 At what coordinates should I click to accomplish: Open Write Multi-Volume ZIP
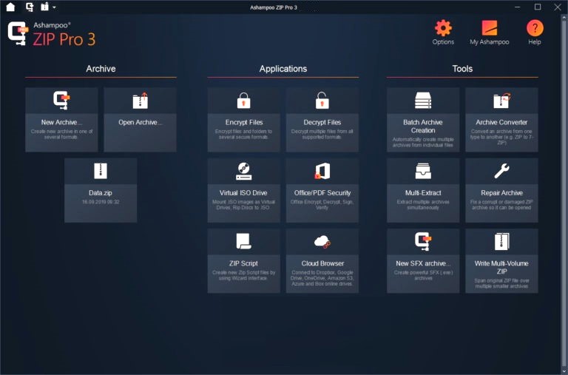tap(501, 261)
